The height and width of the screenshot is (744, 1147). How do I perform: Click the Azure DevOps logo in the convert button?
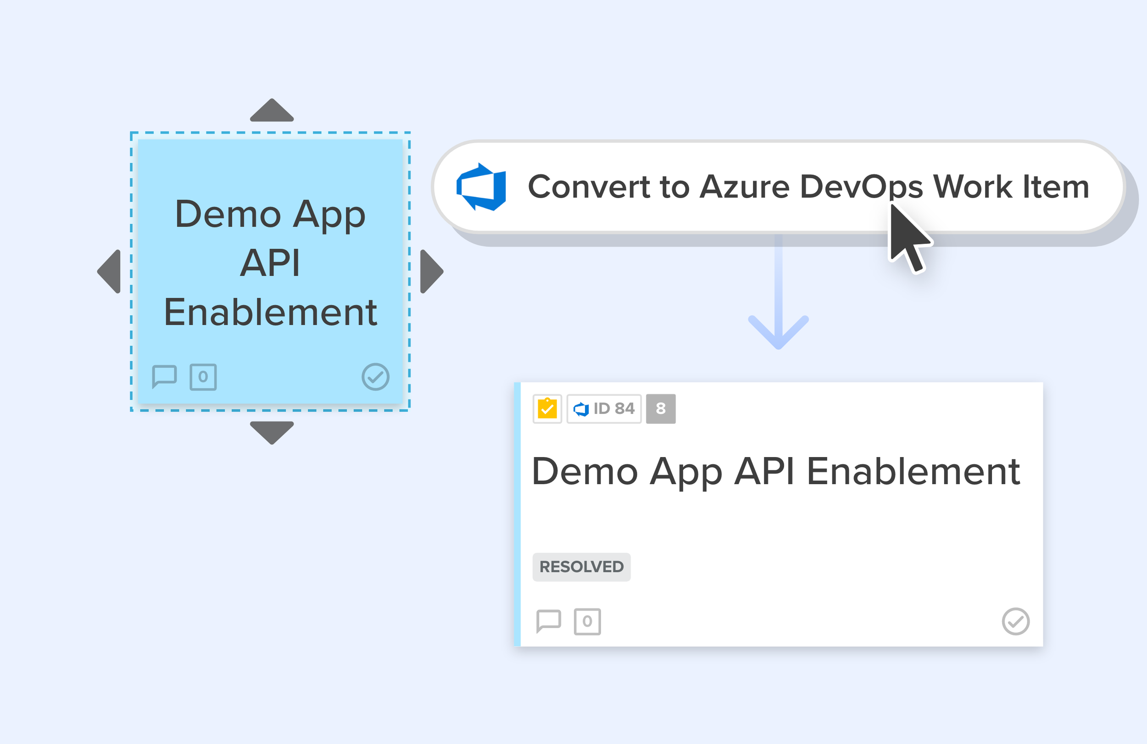(481, 187)
